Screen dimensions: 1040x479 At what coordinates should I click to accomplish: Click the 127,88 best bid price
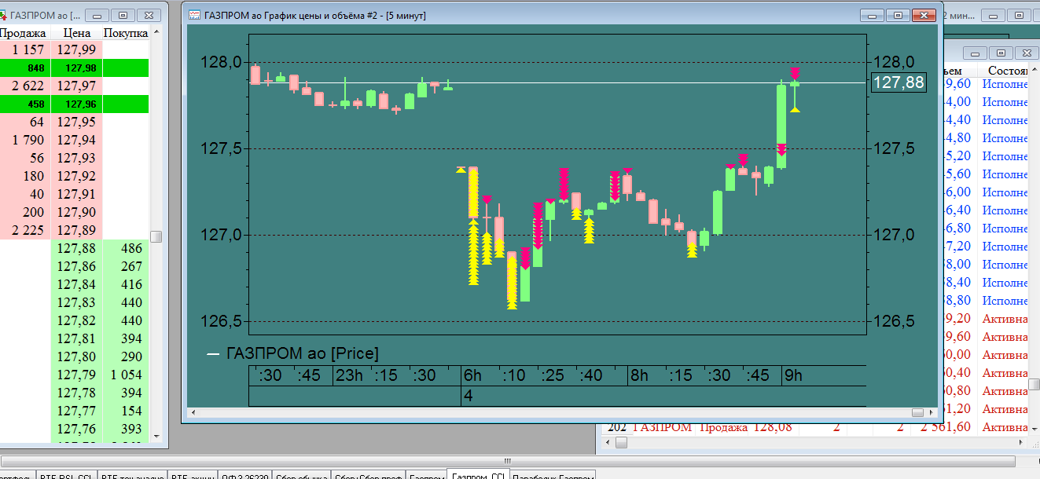[x=77, y=248]
